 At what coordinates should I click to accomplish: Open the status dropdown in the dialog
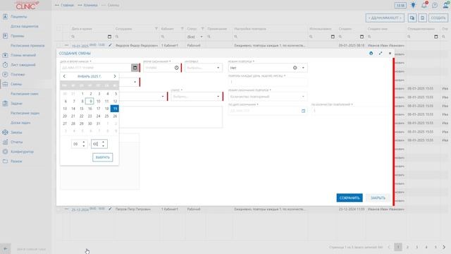coord(218,97)
